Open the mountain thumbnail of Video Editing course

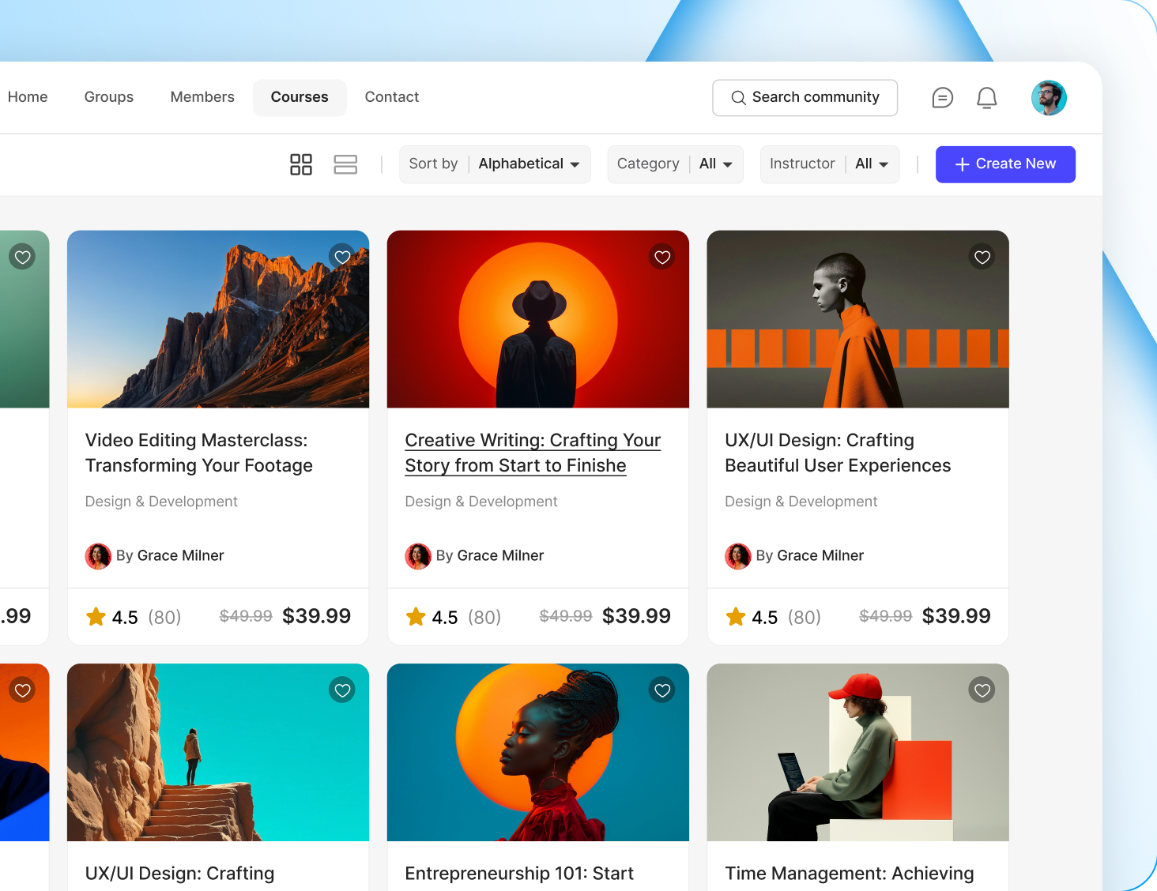(218, 319)
